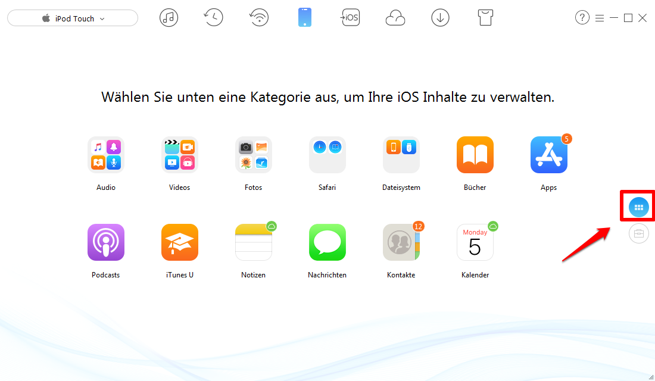This screenshot has width=655, height=381.
Task: Open the skin theme shirt icon
Action: pyautogui.click(x=485, y=17)
